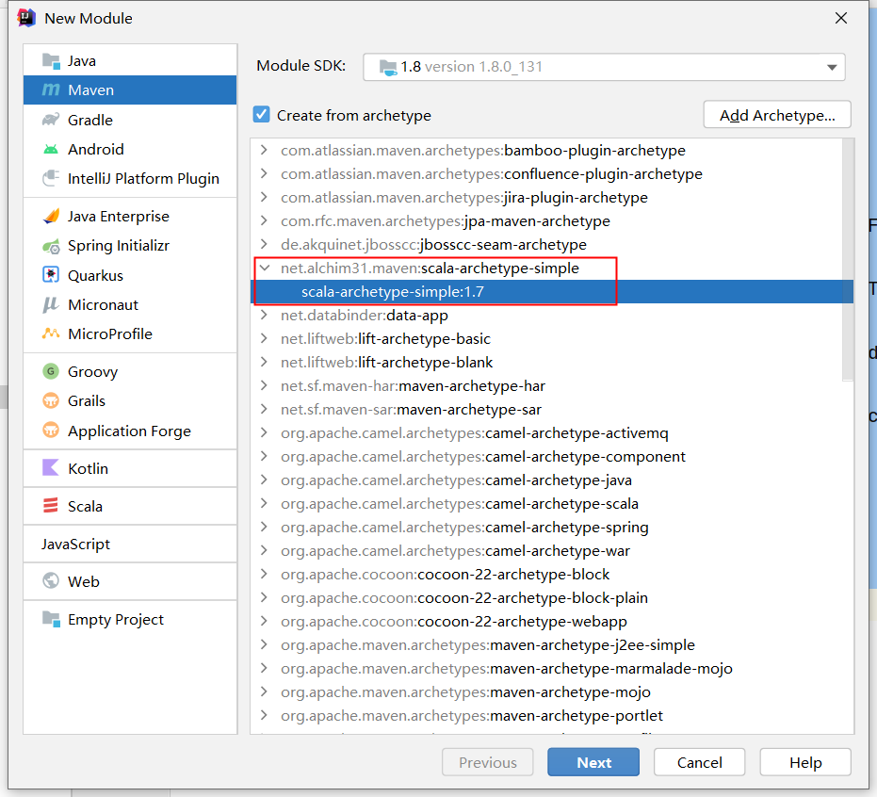Expand jbosscc-seam-archetype node

[x=264, y=244]
